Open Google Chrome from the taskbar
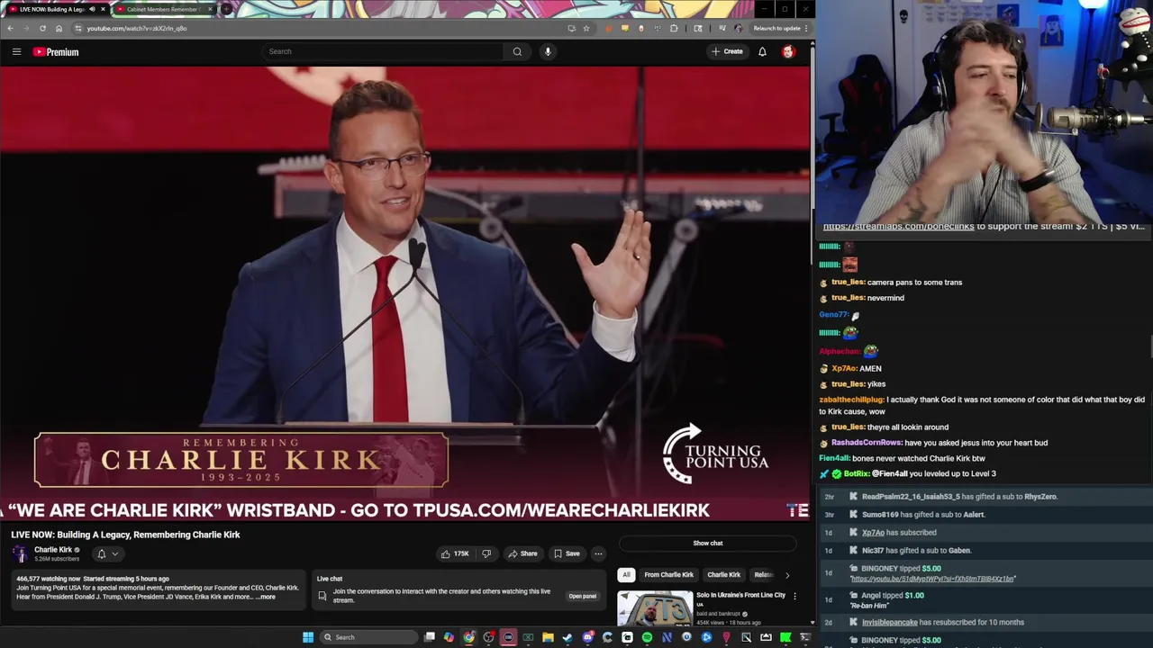Screen dimensions: 1153x648 [468, 637]
